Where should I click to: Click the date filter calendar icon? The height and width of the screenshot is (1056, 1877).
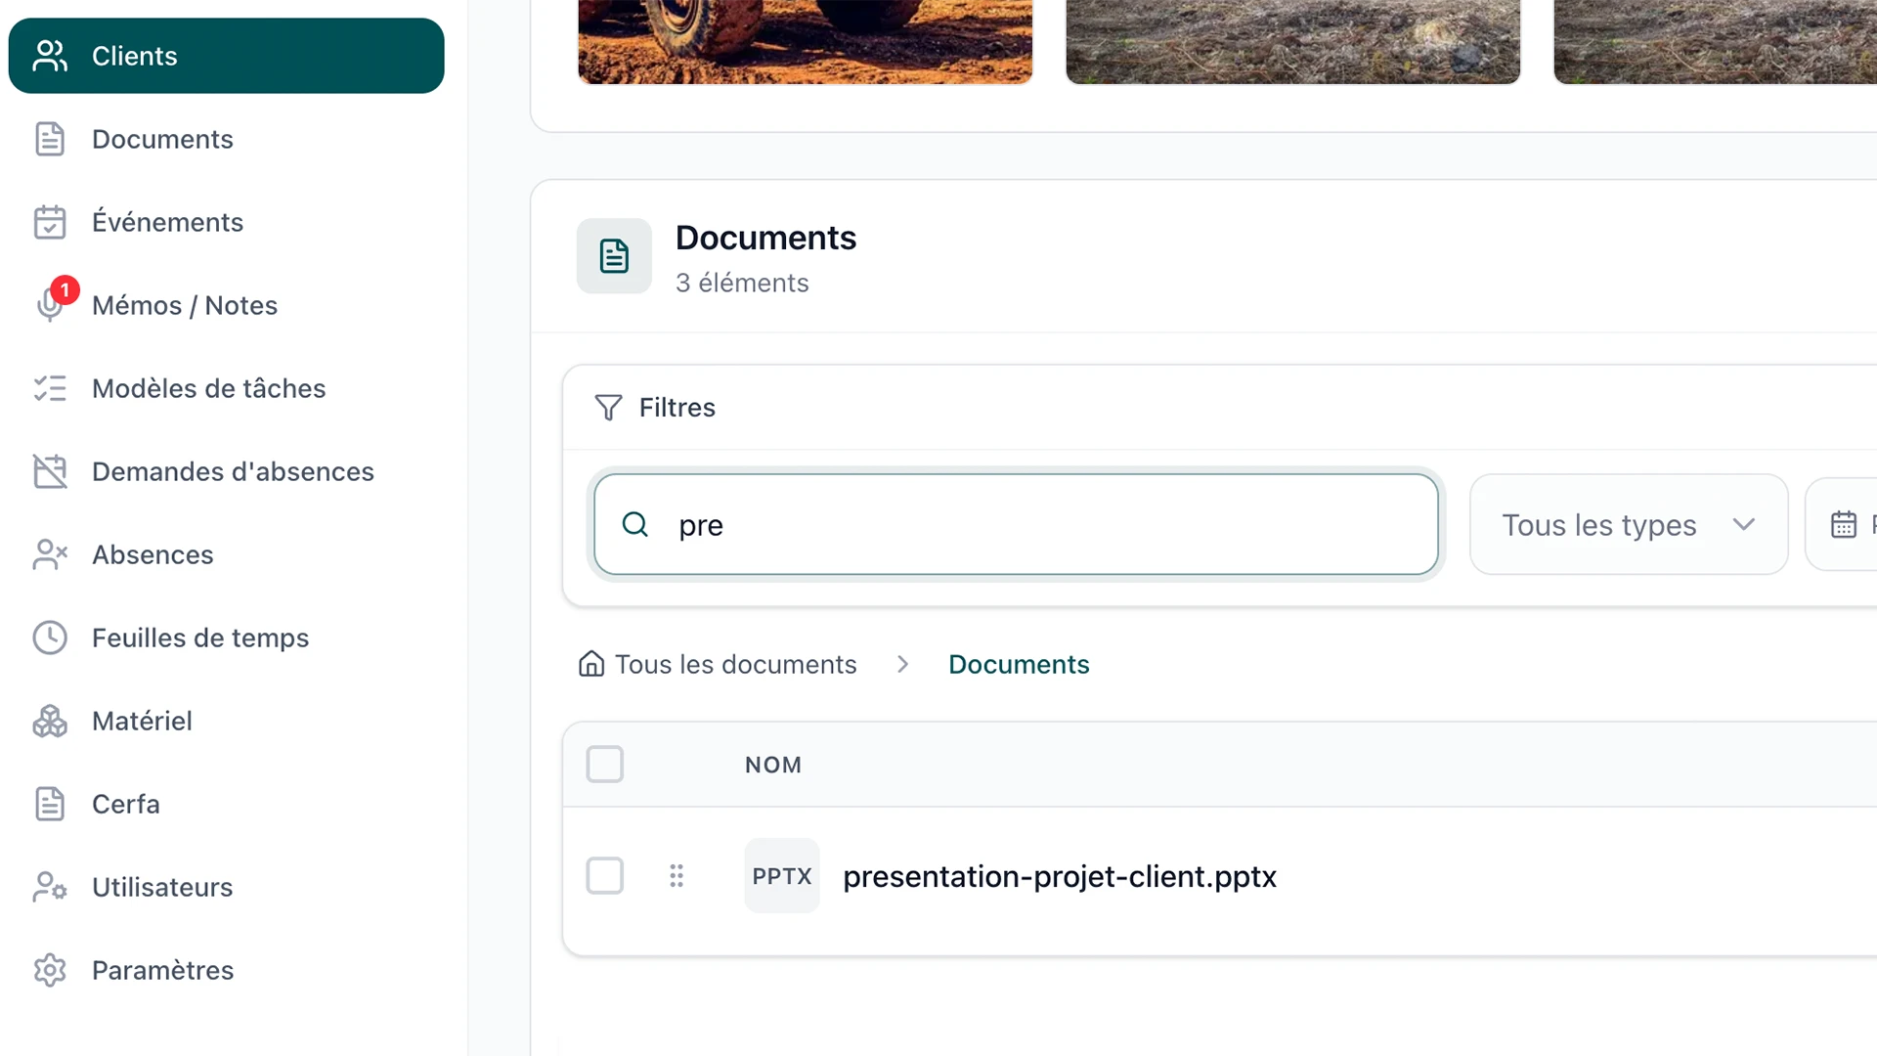point(1844,525)
